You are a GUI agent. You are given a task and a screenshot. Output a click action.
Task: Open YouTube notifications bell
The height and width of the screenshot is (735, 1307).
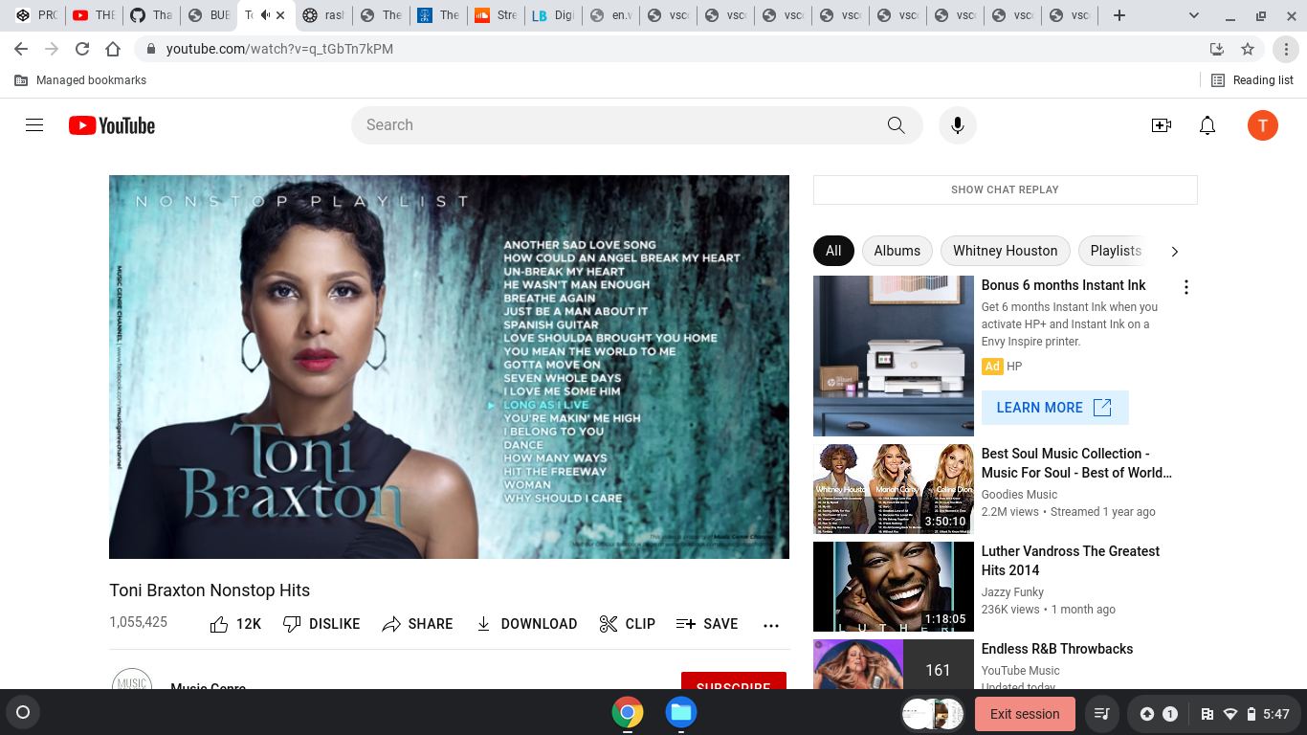point(1207,125)
